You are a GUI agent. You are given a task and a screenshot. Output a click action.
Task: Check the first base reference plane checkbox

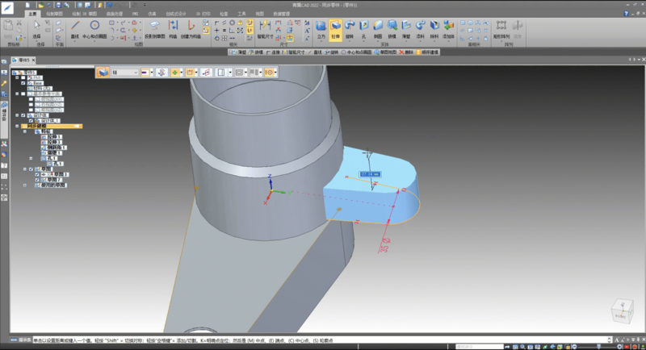(31, 99)
